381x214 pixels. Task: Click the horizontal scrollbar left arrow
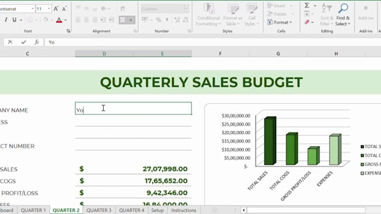244,210
